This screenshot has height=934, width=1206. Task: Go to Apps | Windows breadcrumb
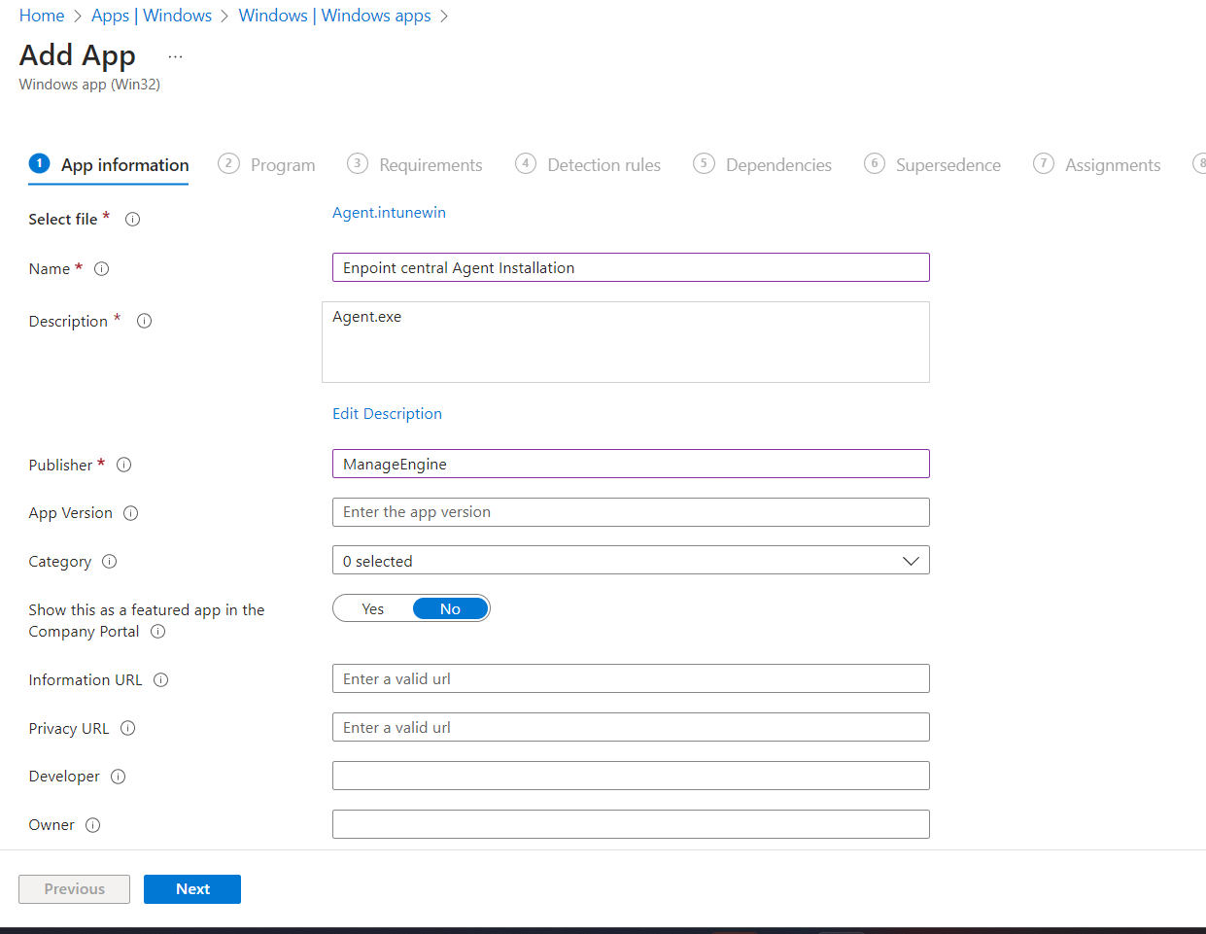(x=152, y=16)
